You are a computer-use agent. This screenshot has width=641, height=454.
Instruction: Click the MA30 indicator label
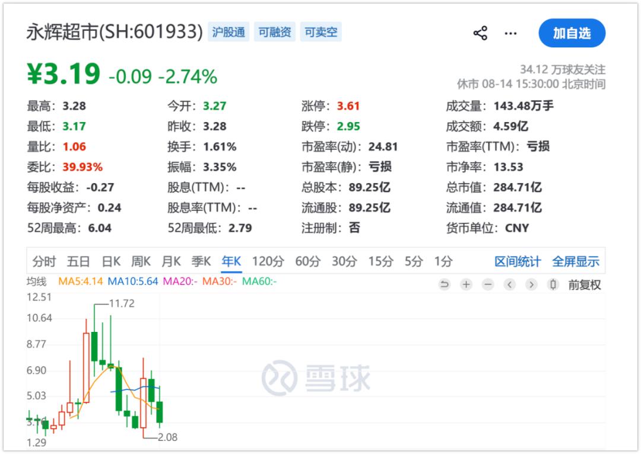220,282
